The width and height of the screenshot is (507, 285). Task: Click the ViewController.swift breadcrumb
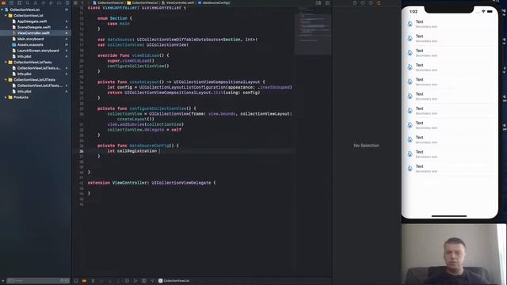(178, 2)
